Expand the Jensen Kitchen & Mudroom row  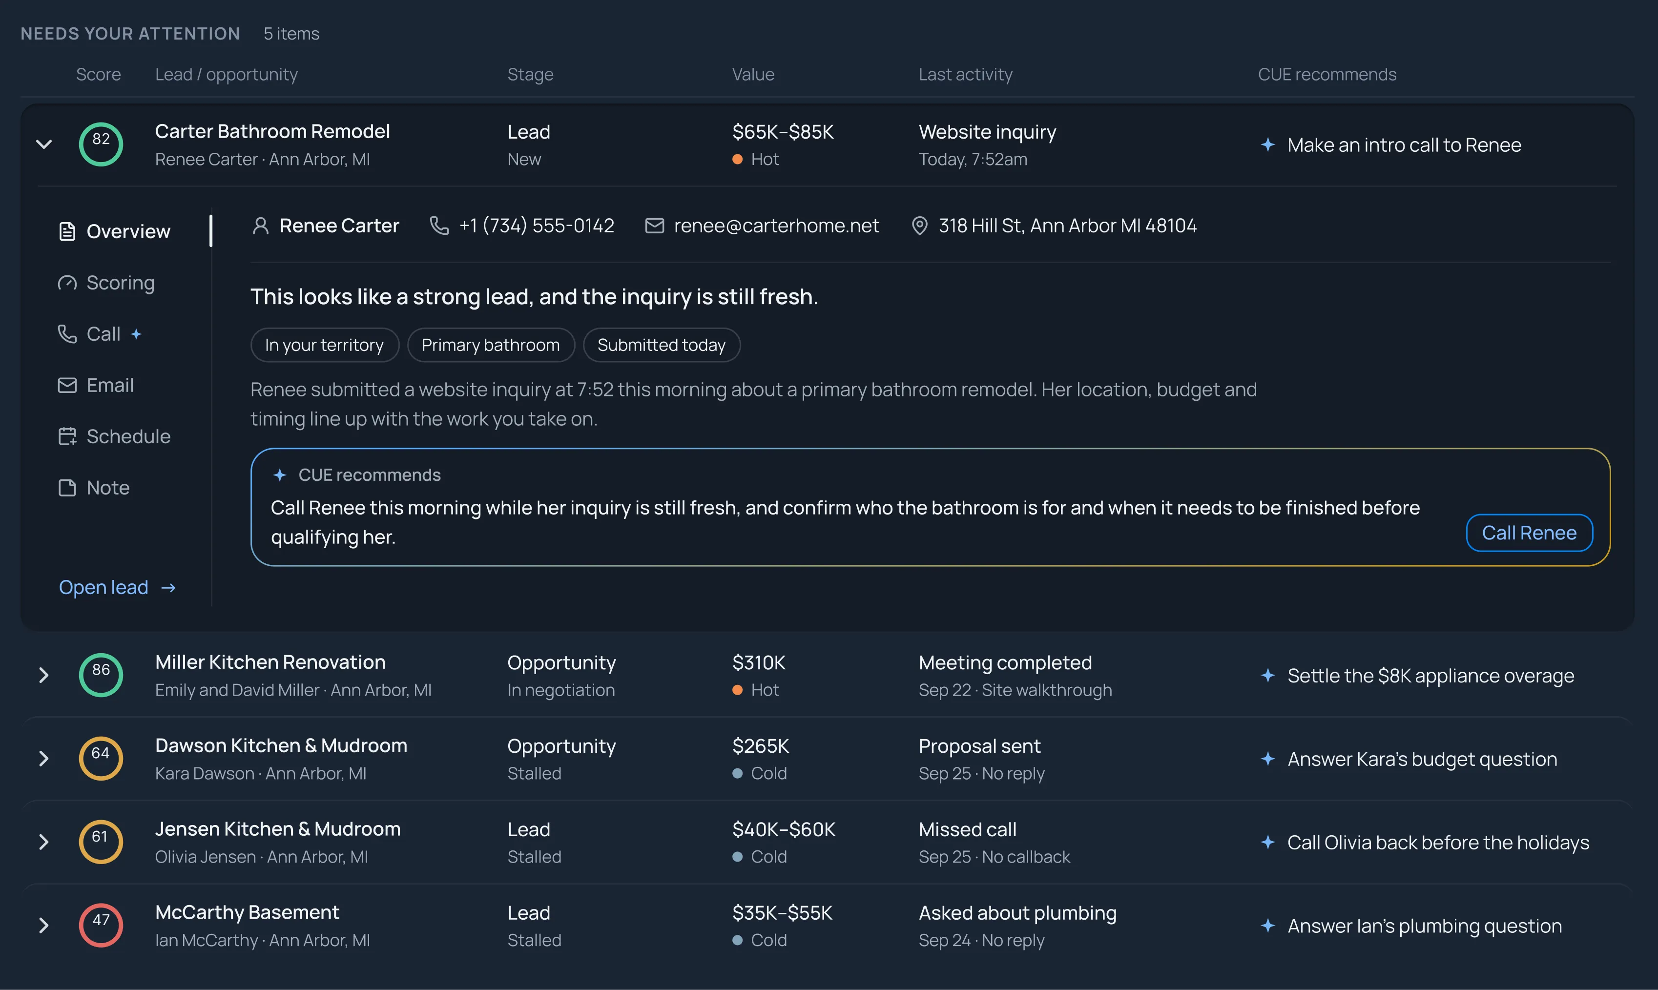point(44,842)
